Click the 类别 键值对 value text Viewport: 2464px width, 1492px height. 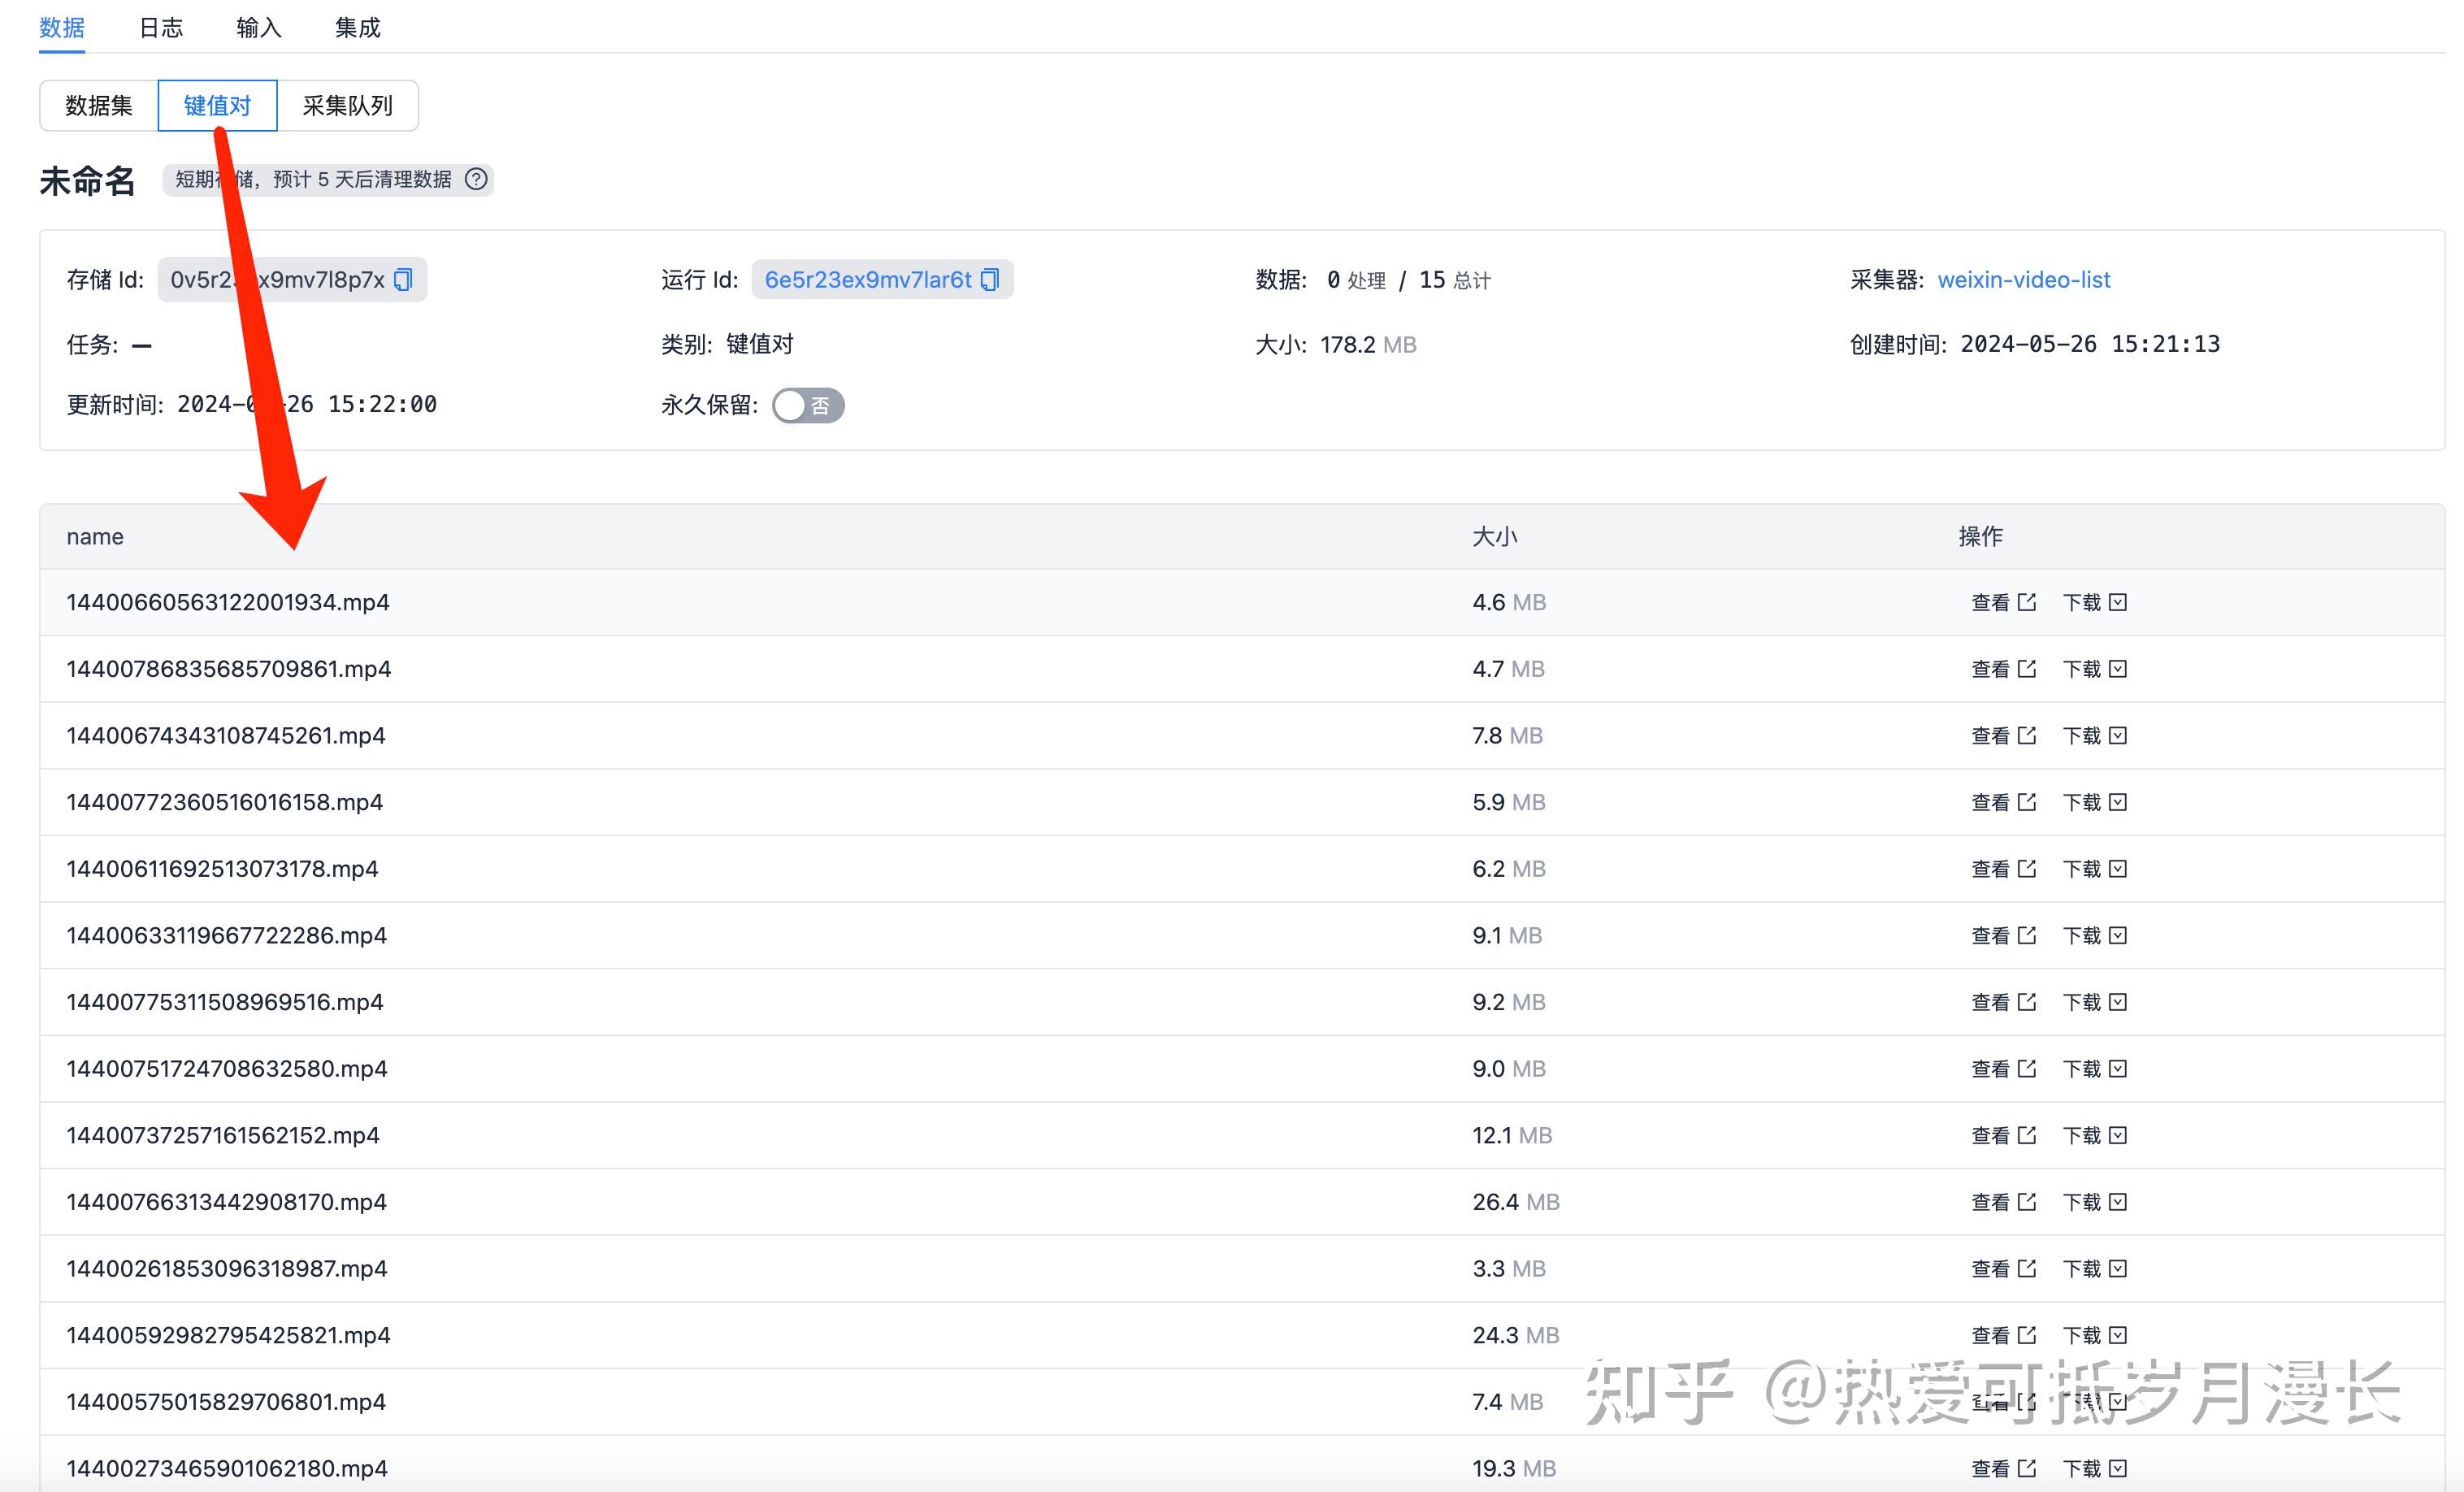[x=759, y=344]
